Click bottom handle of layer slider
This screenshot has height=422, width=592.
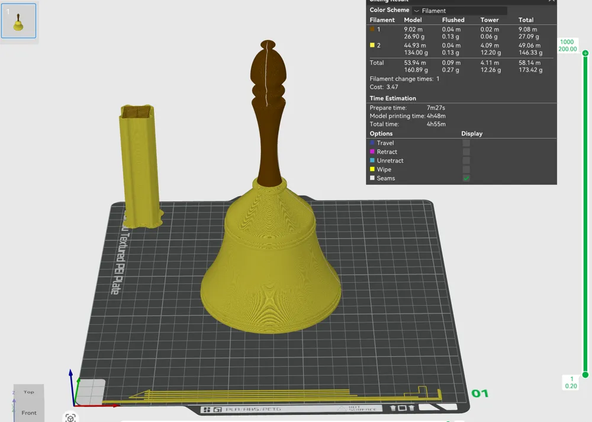[585, 375]
